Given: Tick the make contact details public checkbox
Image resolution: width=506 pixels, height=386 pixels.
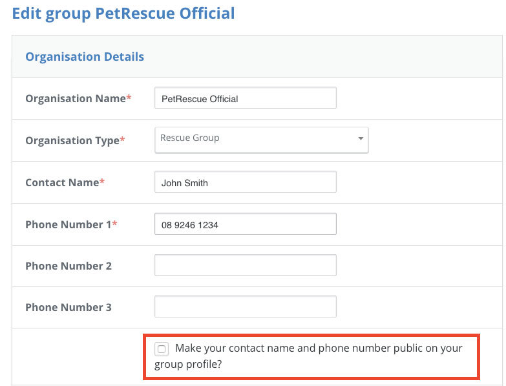Looking at the screenshot, I should click(x=162, y=349).
